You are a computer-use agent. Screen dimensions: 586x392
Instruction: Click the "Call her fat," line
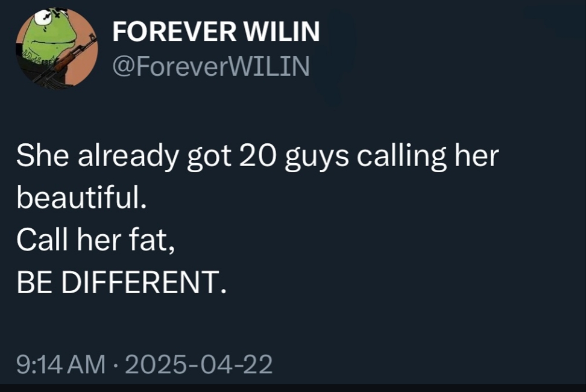tap(96, 240)
